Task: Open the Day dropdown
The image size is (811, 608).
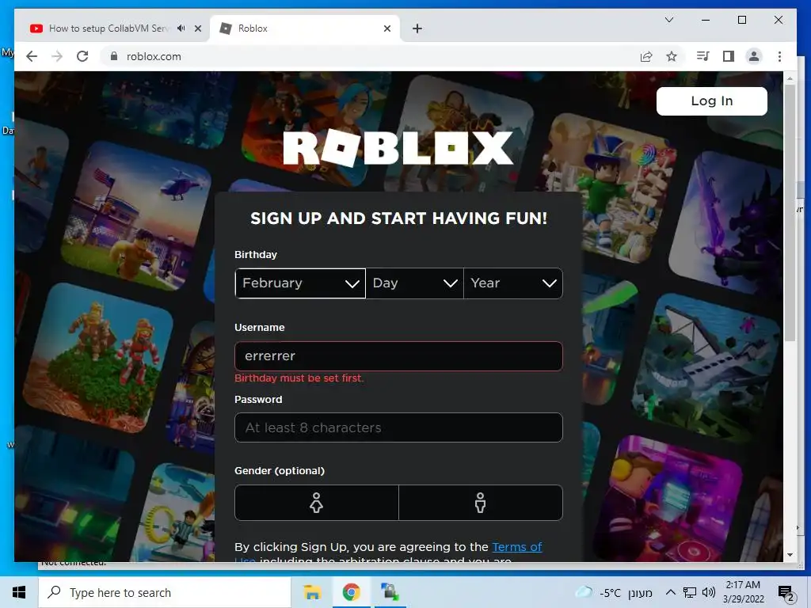Action: (415, 283)
